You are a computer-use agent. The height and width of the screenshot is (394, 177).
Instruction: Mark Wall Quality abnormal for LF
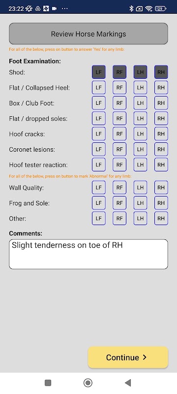pyautogui.click(x=99, y=188)
